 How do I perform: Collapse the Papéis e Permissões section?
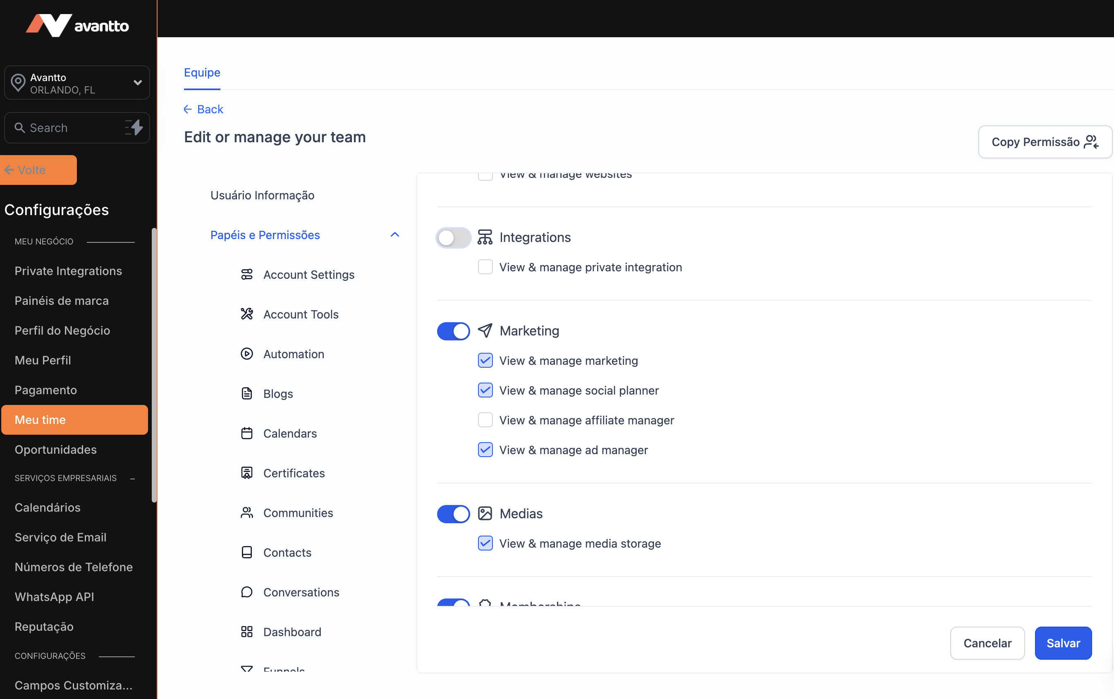pos(394,235)
